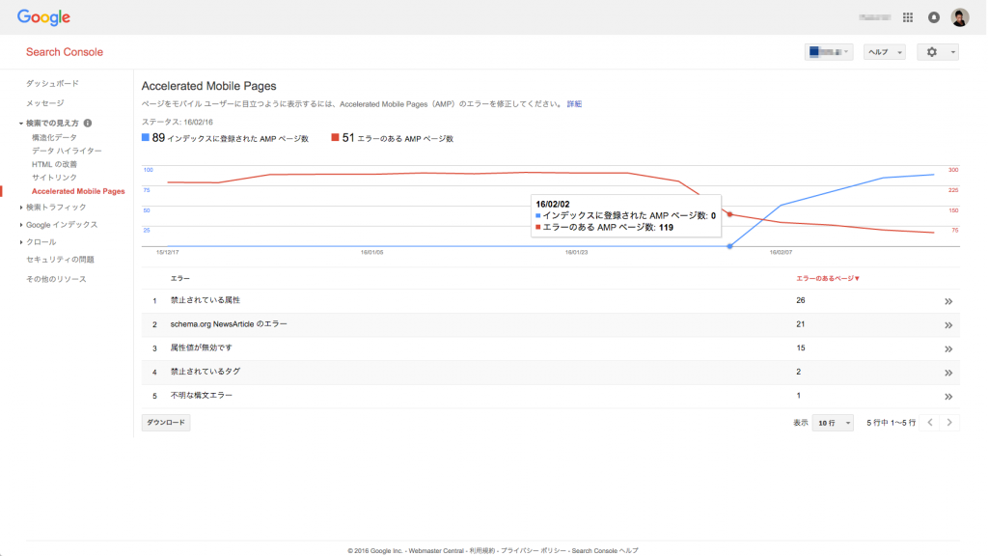This screenshot has width=988, height=556.
Task: Click the next page chevron in pagination
Action: click(949, 422)
